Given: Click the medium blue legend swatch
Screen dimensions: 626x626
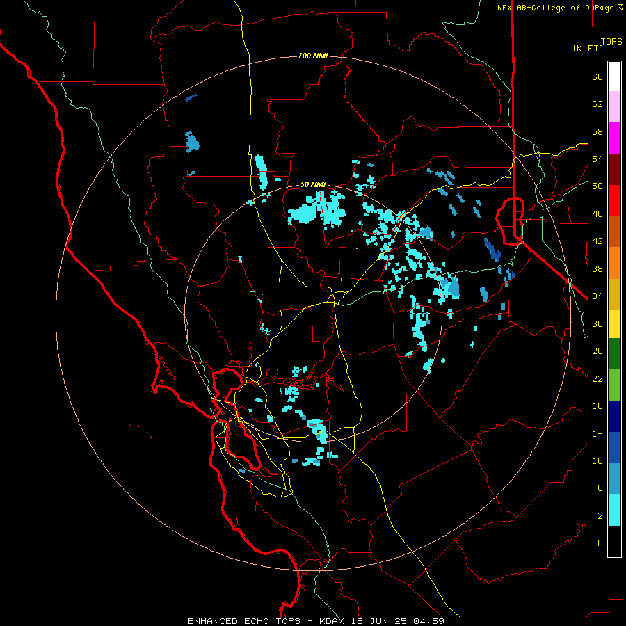Looking at the screenshot, I should click(614, 447).
